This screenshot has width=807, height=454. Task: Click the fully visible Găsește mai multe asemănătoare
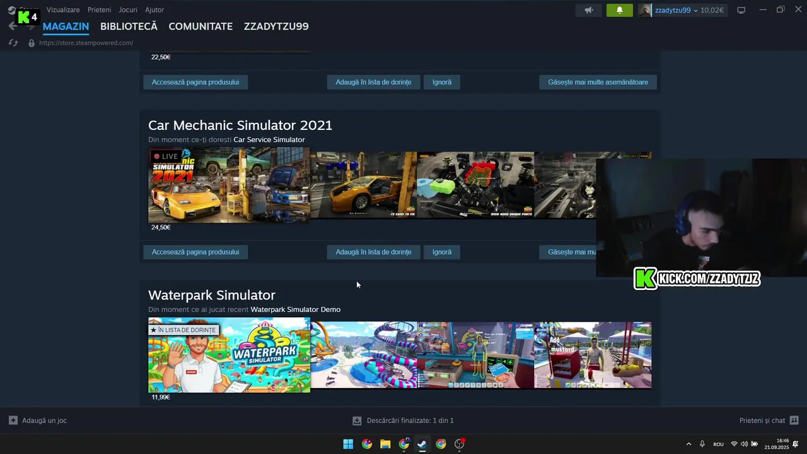click(598, 82)
